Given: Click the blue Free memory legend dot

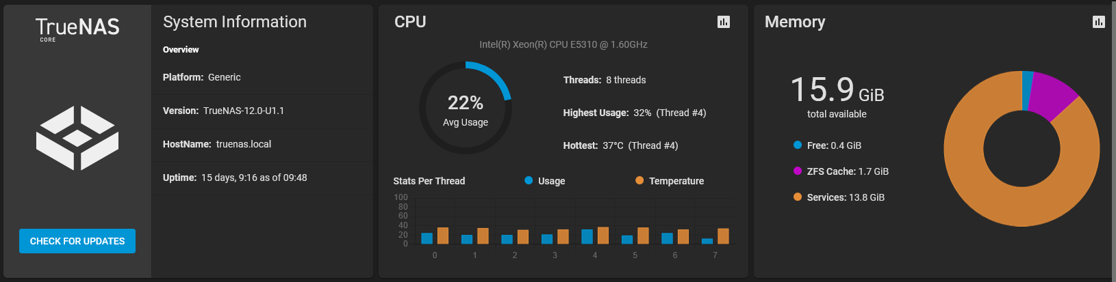Looking at the screenshot, I should tap(798, 145).
